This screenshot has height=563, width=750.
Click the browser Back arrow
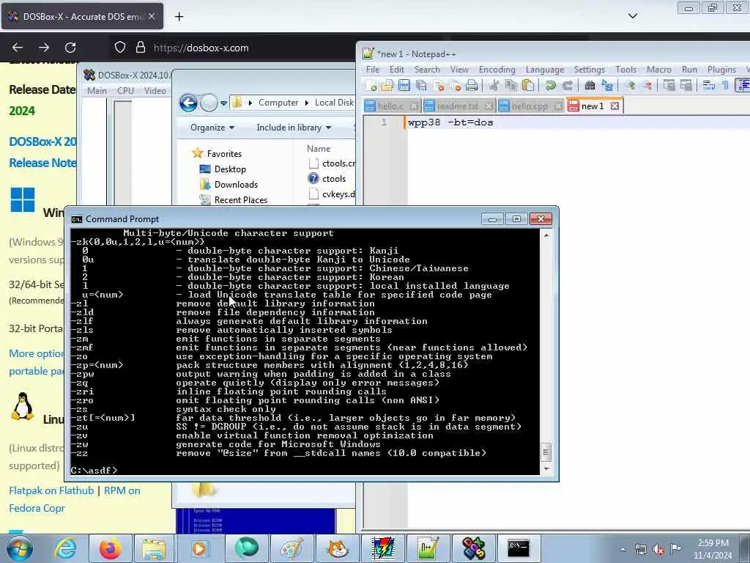(x=18, y=48)
